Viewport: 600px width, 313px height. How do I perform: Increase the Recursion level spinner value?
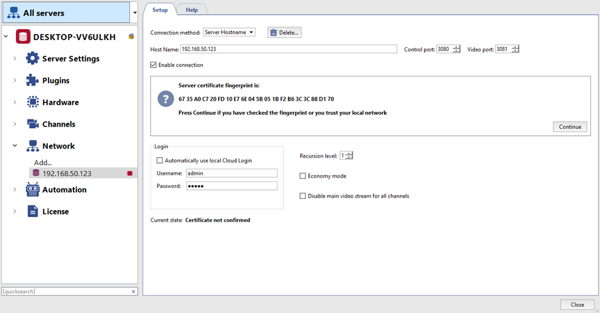tap(349, 153)
